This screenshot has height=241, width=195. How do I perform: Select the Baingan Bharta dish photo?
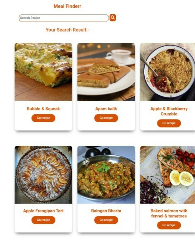(106, 175)
